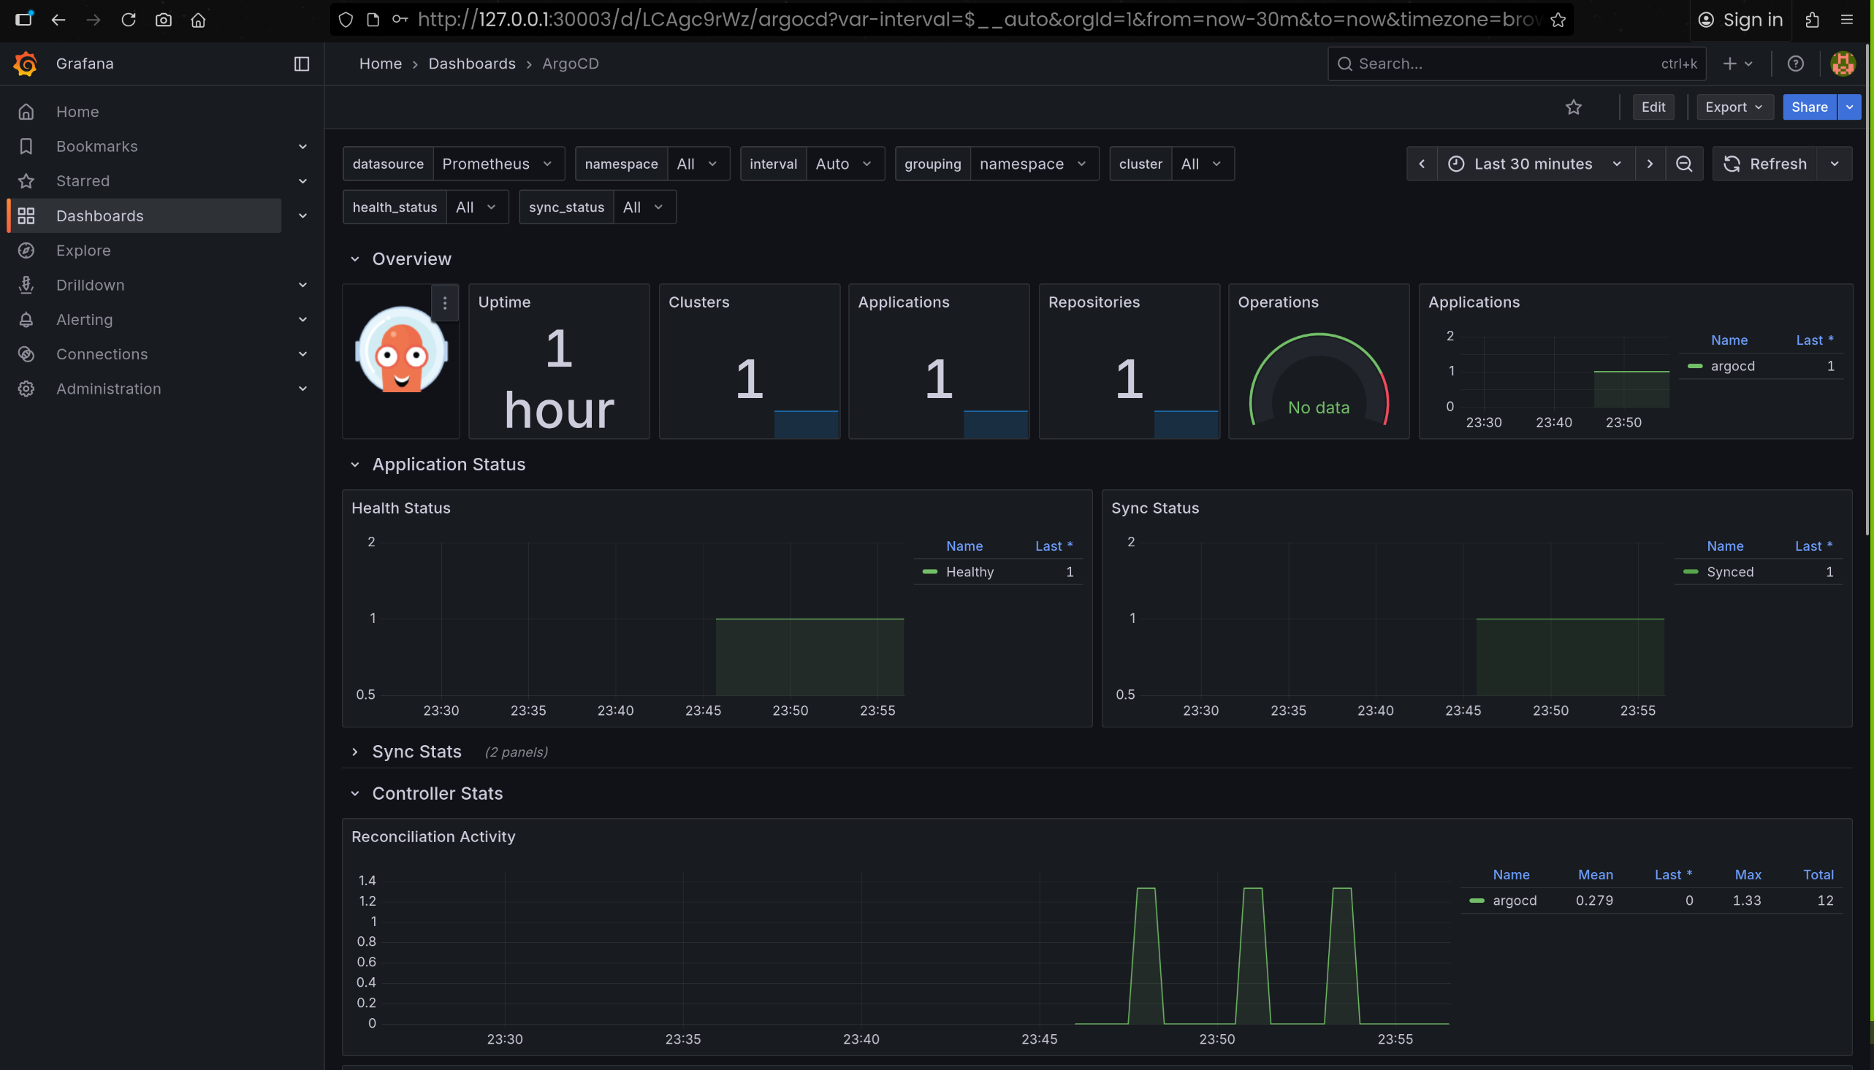1874x1070 pixels.
Task: Open Explore in the sidebar
Action: click(83, 251)
